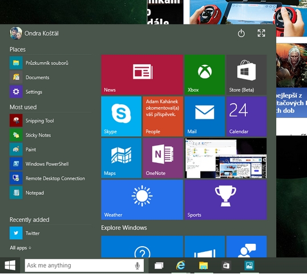Launch Internet Explorer from taskbar
The height and width of the screenshot is (274, 307).
[180, 265]
